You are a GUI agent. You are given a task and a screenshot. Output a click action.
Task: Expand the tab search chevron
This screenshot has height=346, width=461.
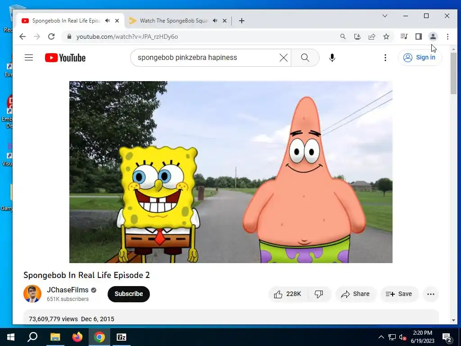tap(385, 16)
